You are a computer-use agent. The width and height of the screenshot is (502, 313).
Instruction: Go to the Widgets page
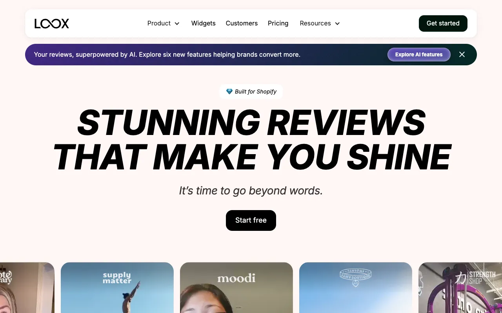click(203, 23)
